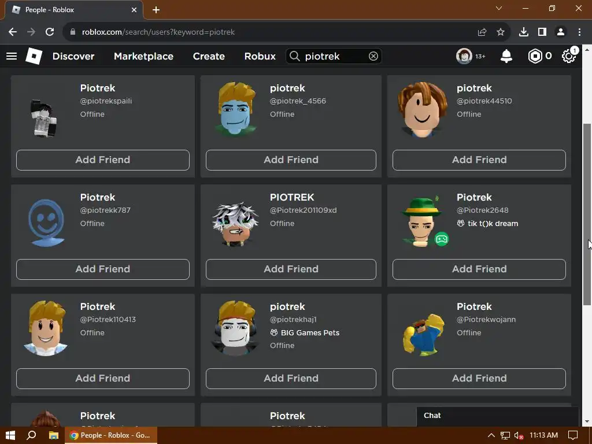Open @Piotrek201109xd avatar thumbnail
Viewport: 592px width, 444px height.
tap(236, 224)
